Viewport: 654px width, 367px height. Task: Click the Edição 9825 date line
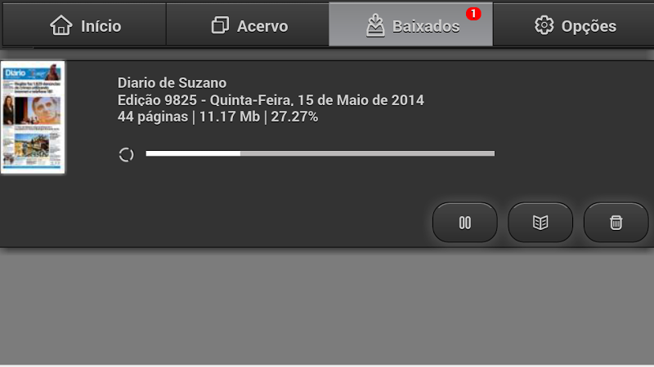[271, 99]
